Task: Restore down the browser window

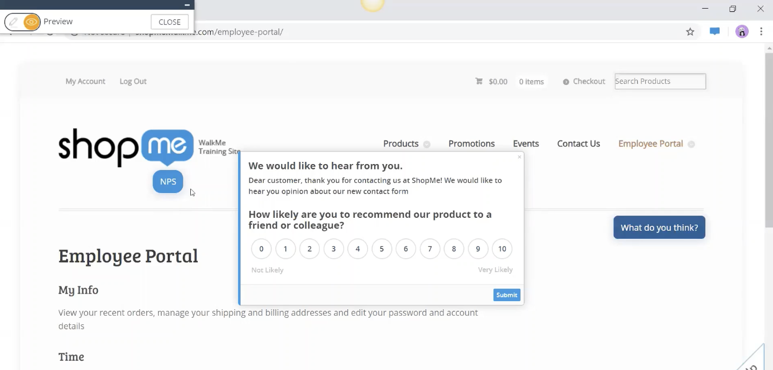Action: pyautogui.click(x=733, y=9)
